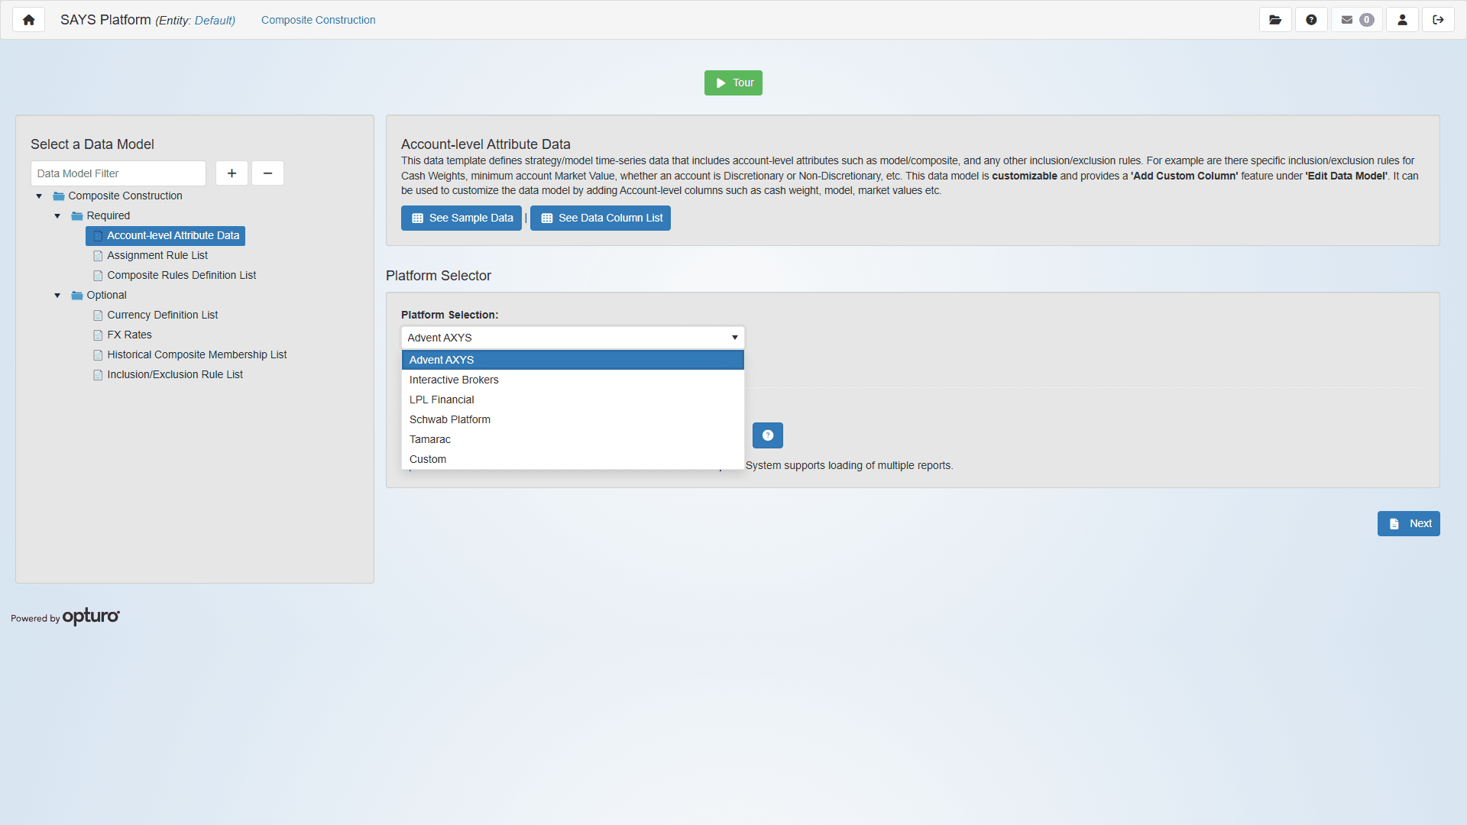Select the Composite Construction folder icon

point(59,196)
